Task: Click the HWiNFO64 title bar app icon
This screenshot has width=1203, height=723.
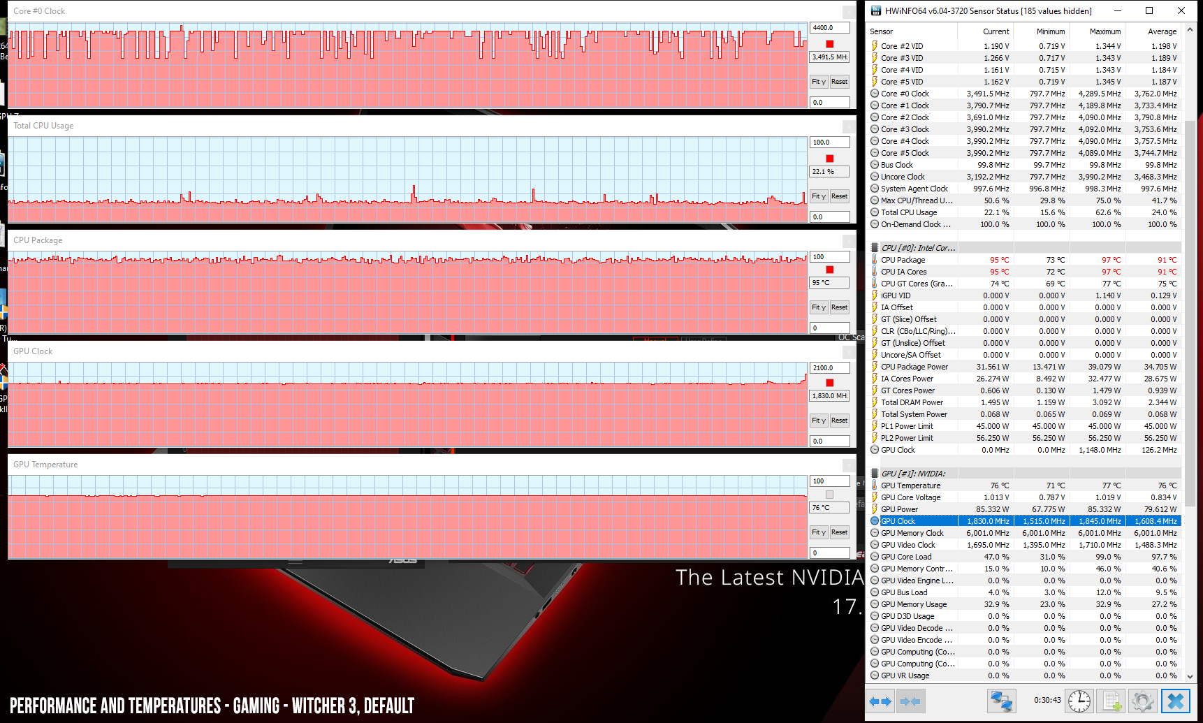Action: tap(876, 10)
